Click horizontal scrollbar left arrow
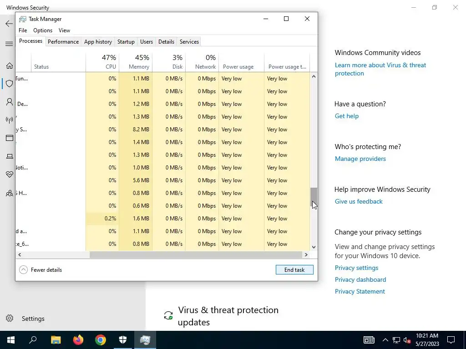Viewport: 466px width, 349px height. pos(20,254)
